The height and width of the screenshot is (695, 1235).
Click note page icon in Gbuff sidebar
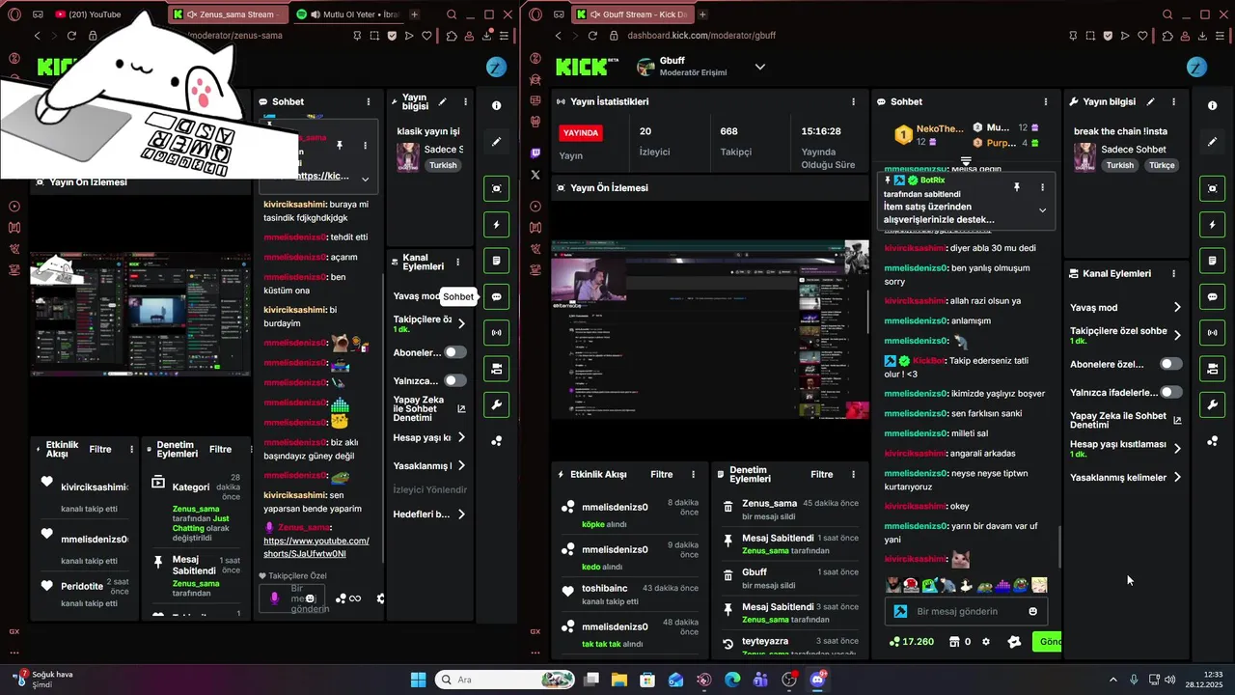click(1212, 261)
